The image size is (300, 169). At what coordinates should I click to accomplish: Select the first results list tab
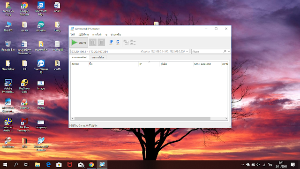pos(79,57)
